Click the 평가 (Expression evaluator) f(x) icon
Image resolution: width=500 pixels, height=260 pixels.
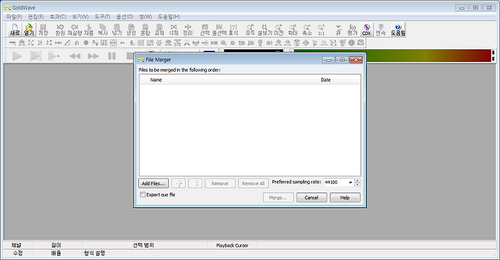352,30
